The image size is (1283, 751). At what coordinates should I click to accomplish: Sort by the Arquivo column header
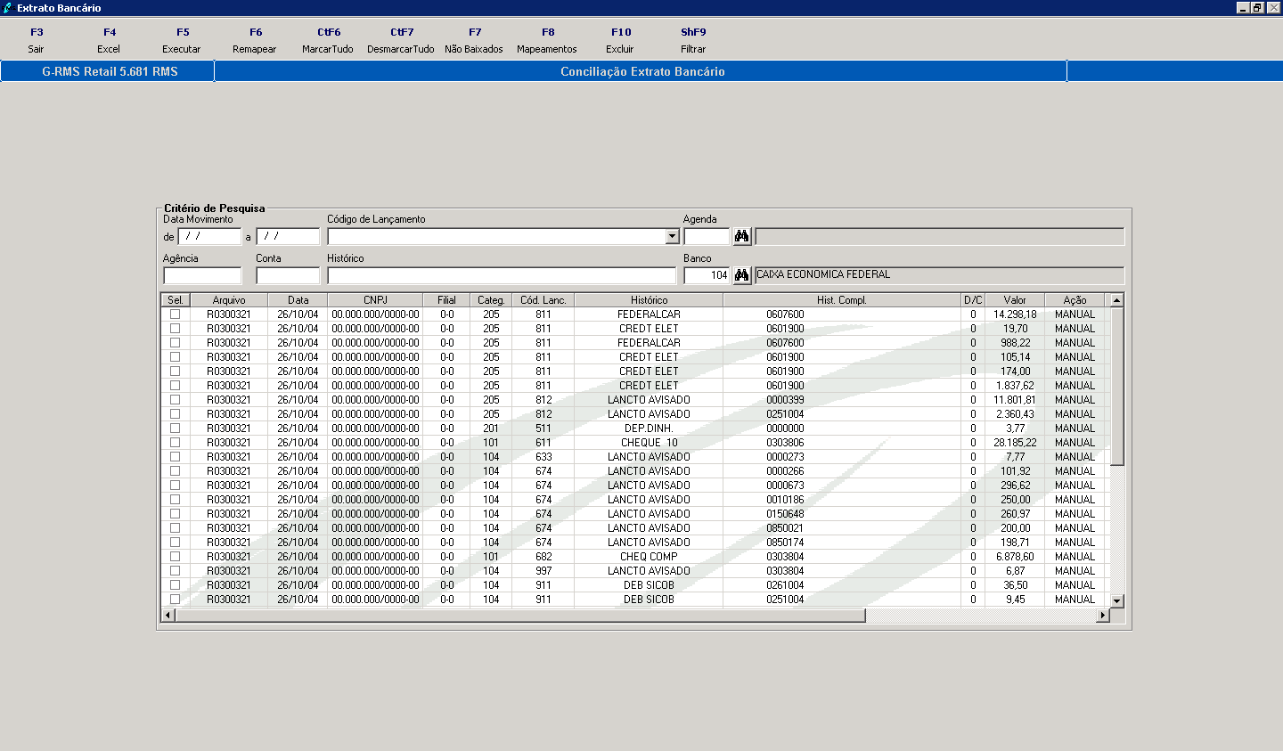229,300
